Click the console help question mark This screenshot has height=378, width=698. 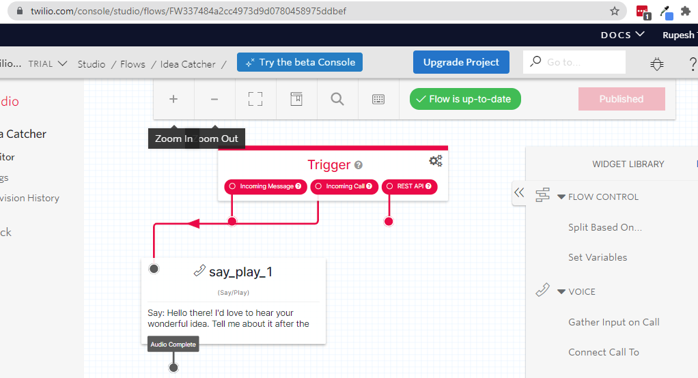pyautogui.click(x=693, y=64)
